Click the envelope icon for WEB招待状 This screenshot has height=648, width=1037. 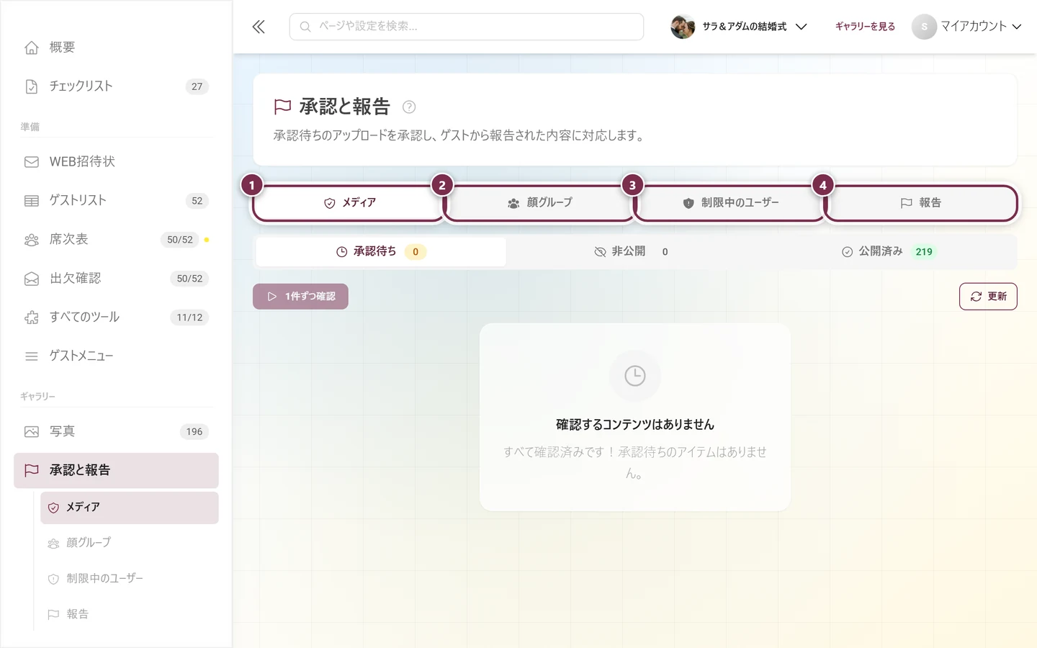pos(32,162)
